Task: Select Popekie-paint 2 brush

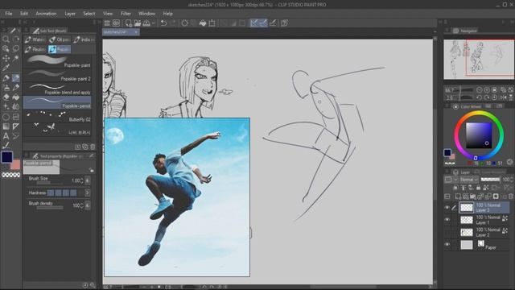Action: [x=57, y=75]
